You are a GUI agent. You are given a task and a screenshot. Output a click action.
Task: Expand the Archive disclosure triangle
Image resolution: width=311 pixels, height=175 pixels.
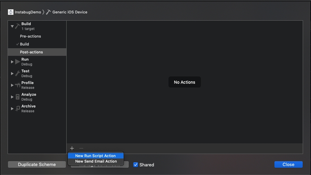click(x=12, y=109)
